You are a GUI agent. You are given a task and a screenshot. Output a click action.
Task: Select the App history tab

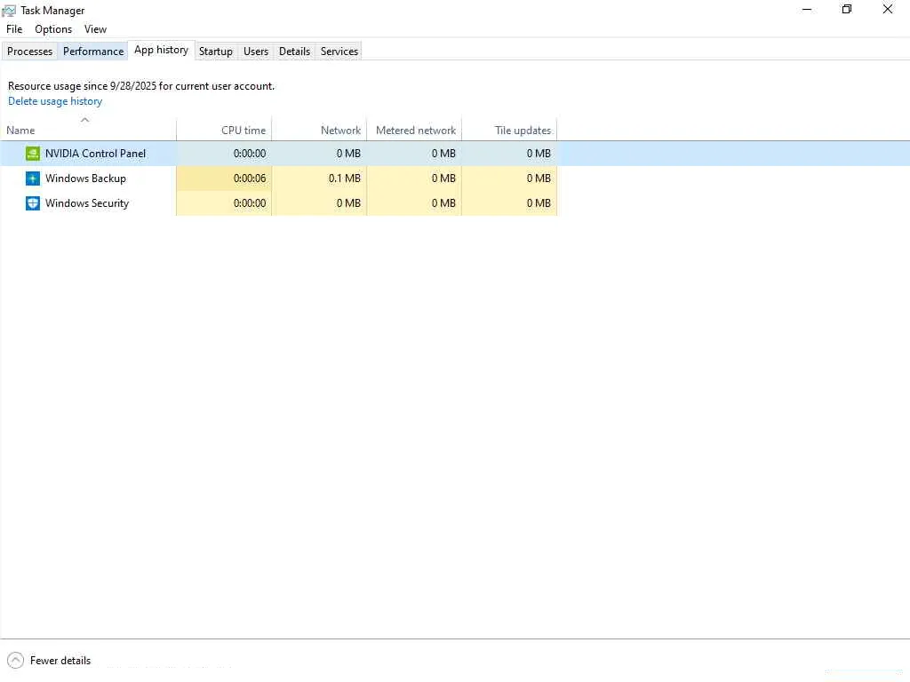pyautogui.click(x=162, y=50)
